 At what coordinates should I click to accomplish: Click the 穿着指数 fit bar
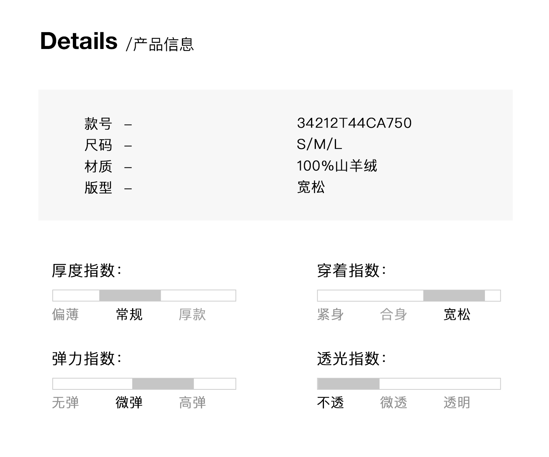(x=409, y=295)
